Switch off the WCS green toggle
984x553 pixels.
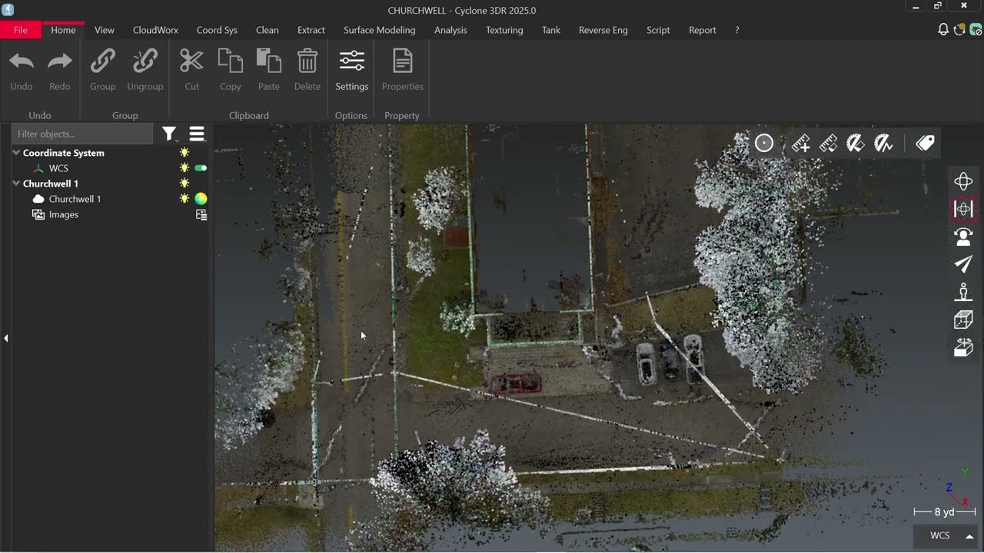coord(201,168)
